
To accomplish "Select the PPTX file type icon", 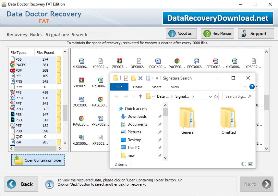I will pyautogui.click(x=12, y=109).
